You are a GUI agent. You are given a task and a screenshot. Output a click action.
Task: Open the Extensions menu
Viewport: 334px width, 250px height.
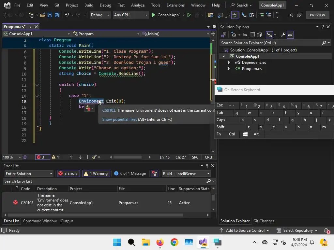(175, 5)
